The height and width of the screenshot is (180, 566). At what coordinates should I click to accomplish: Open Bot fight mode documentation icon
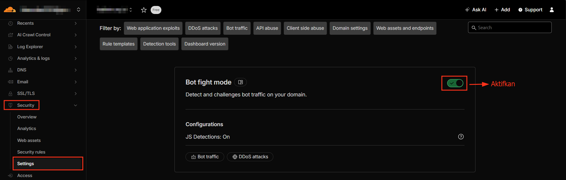click(x=241, y=82)
